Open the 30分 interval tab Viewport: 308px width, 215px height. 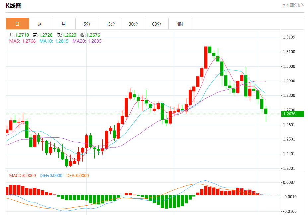coord(133,24)
